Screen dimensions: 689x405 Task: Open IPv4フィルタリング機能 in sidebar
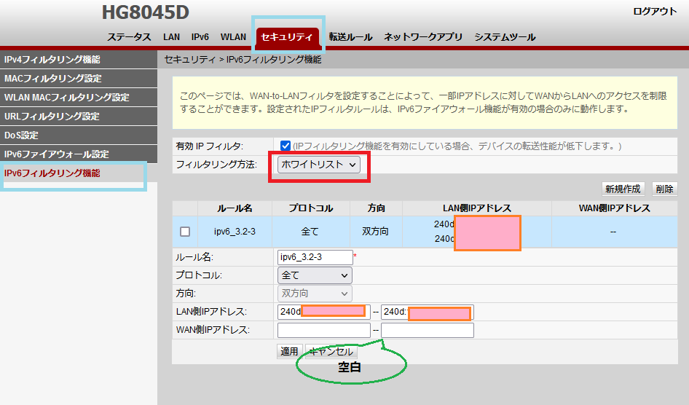click(79, 59)
